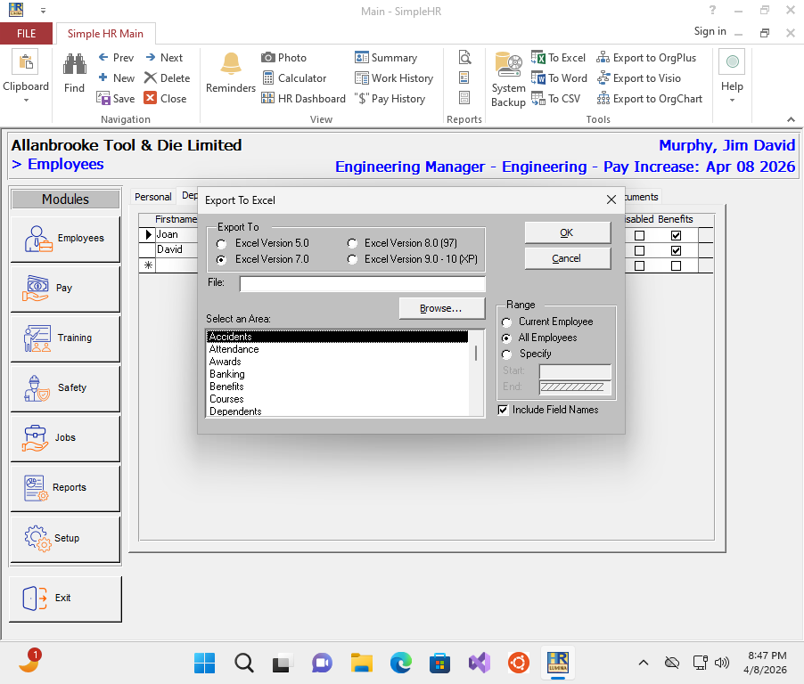
Task: Click Sign in
Action: click(x=710, y=31)
